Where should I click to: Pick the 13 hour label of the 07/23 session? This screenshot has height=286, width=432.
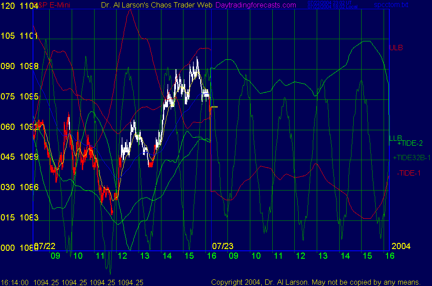pyautogui.click(x=323, y=256)
